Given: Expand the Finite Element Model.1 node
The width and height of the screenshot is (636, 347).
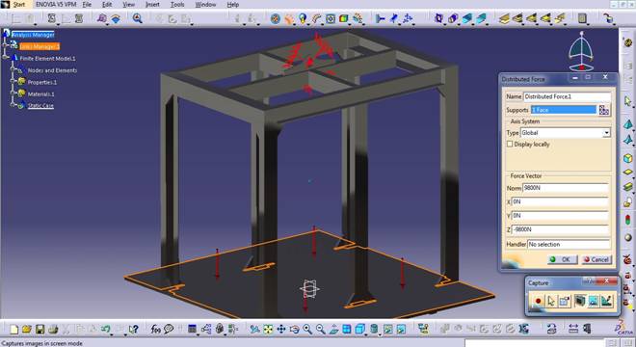Looking at the screenshot, I should pos(6,59).
